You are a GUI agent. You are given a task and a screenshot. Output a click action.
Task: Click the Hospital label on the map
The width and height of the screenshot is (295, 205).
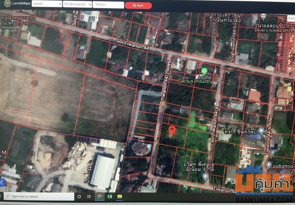point(9,28)
